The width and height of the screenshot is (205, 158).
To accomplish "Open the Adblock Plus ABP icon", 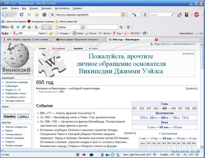I will 196,15.
